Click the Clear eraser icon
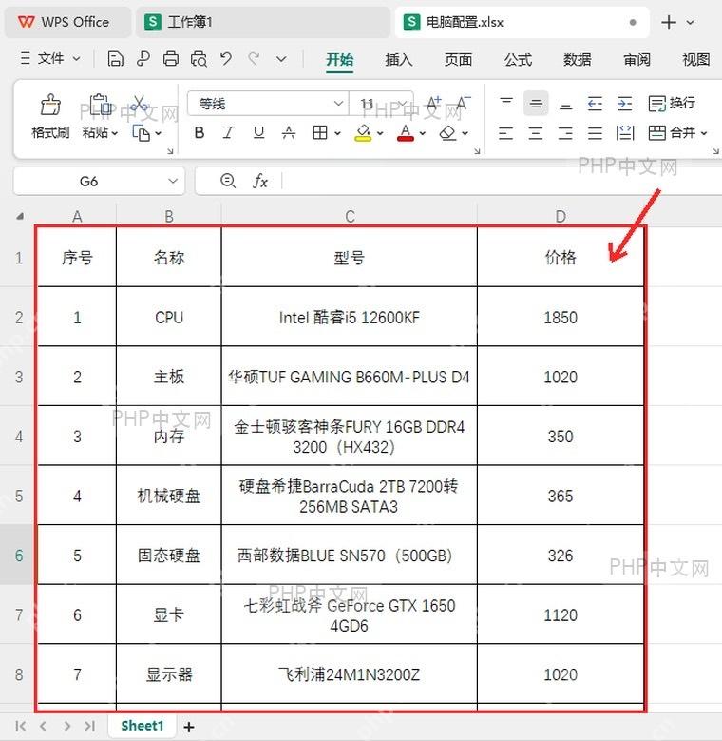 pyautogui.click(x=447, y=133)
